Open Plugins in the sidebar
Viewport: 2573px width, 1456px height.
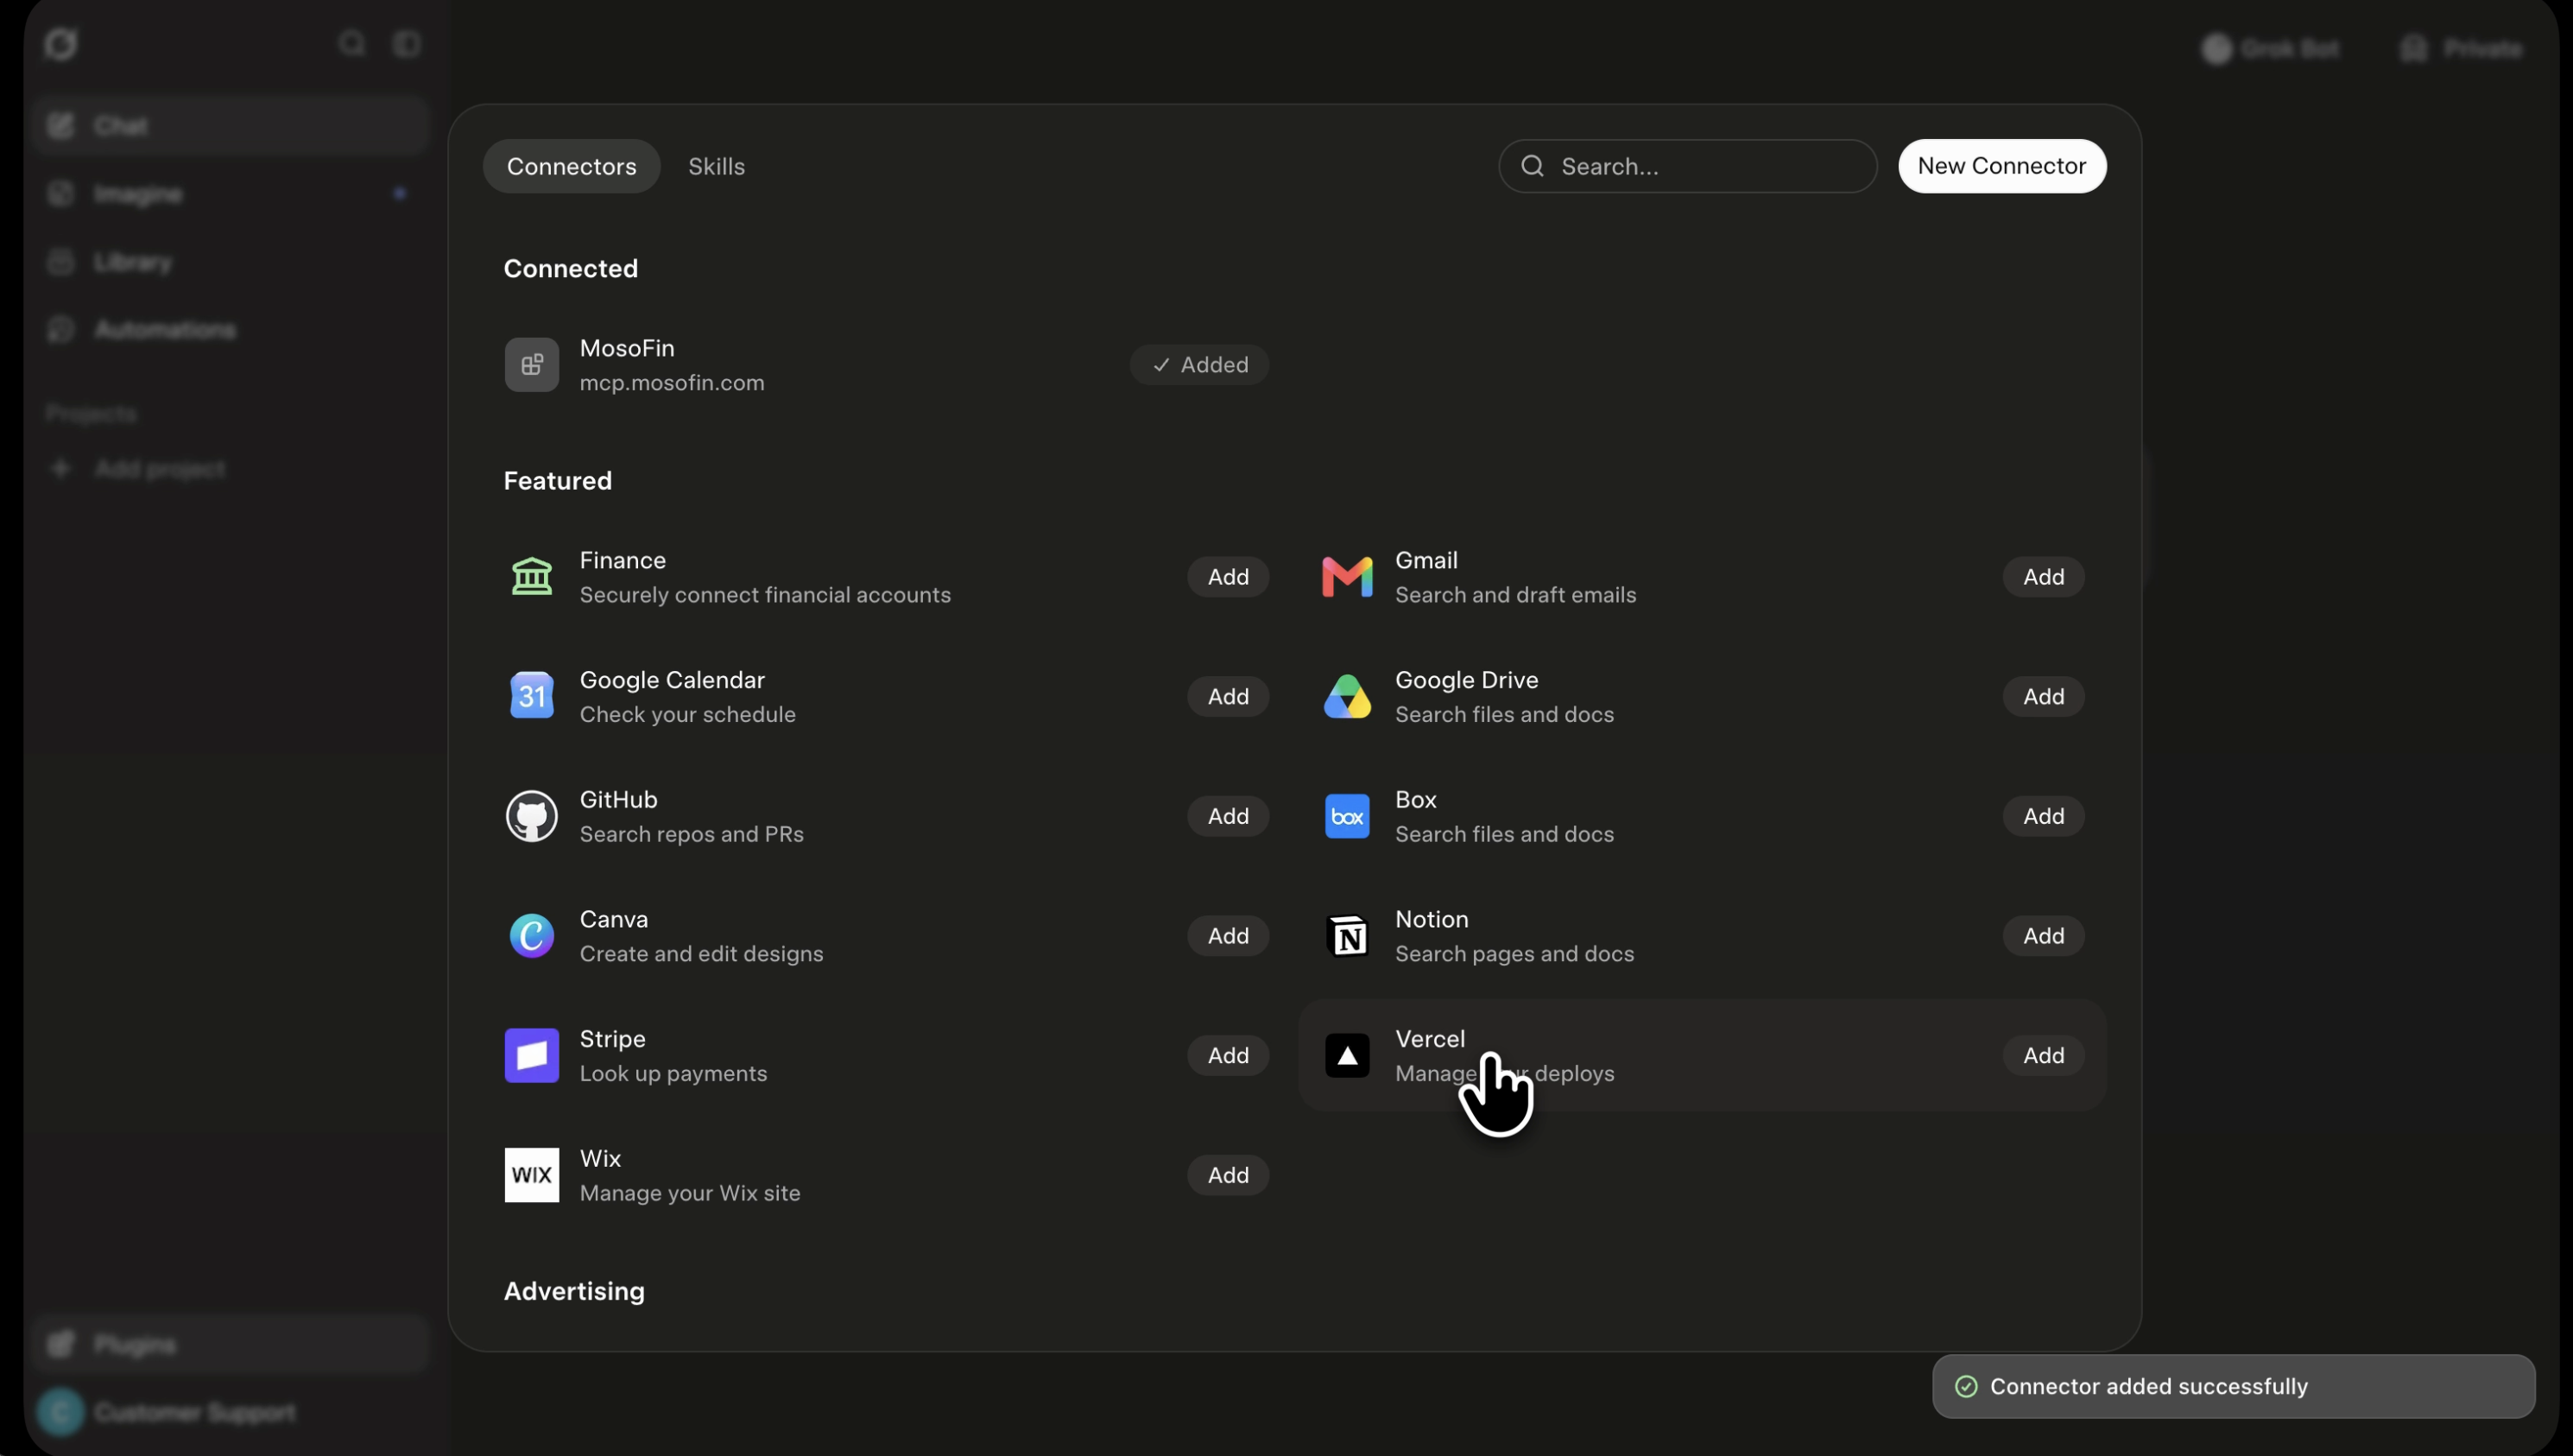(231, 1344)
